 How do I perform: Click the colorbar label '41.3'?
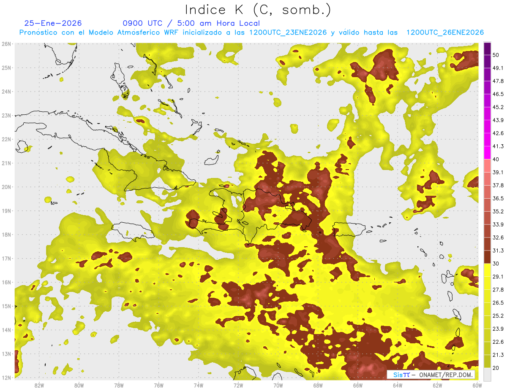tap(499, 146)
